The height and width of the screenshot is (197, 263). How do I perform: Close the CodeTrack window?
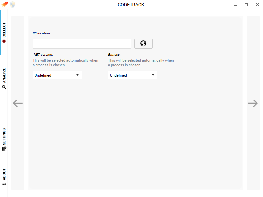click(257, 5)
